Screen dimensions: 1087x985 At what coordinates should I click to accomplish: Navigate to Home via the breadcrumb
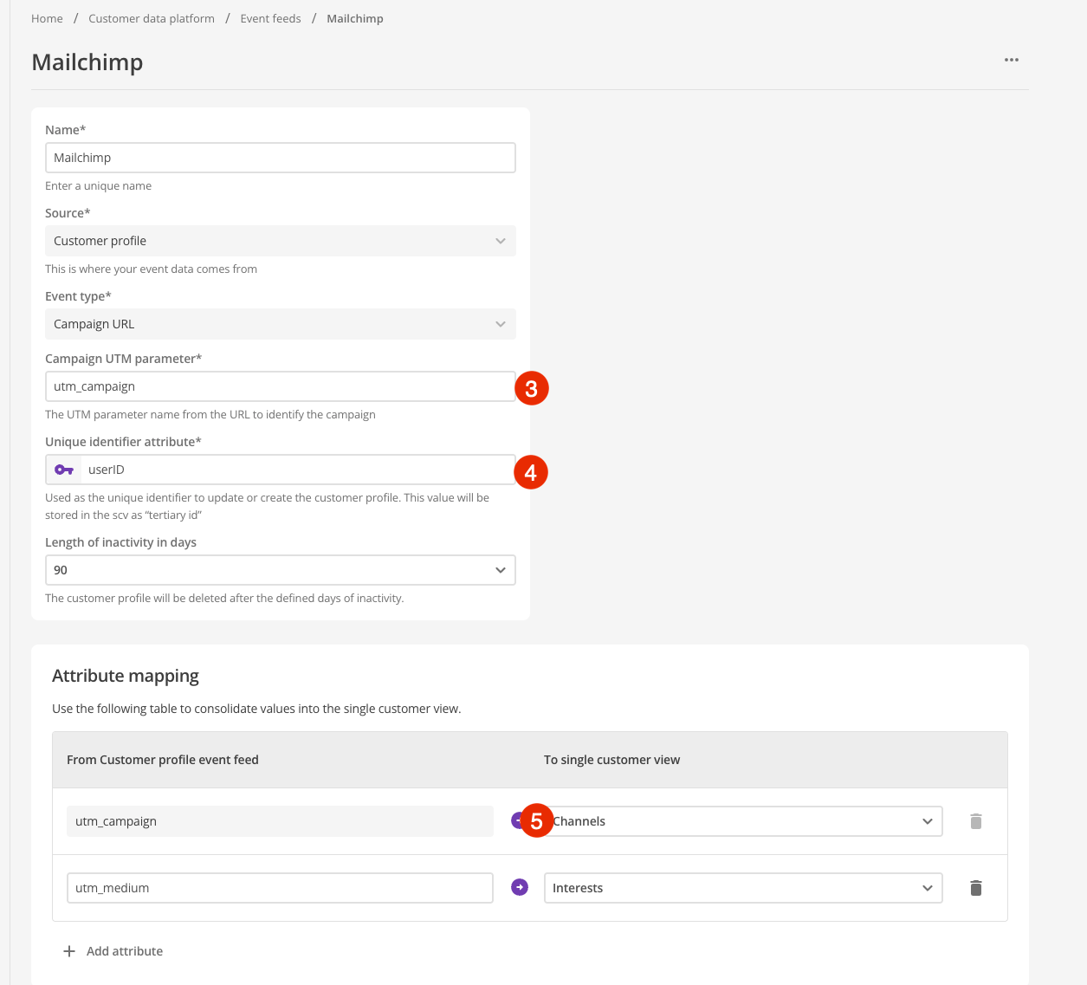pos(47,18)
